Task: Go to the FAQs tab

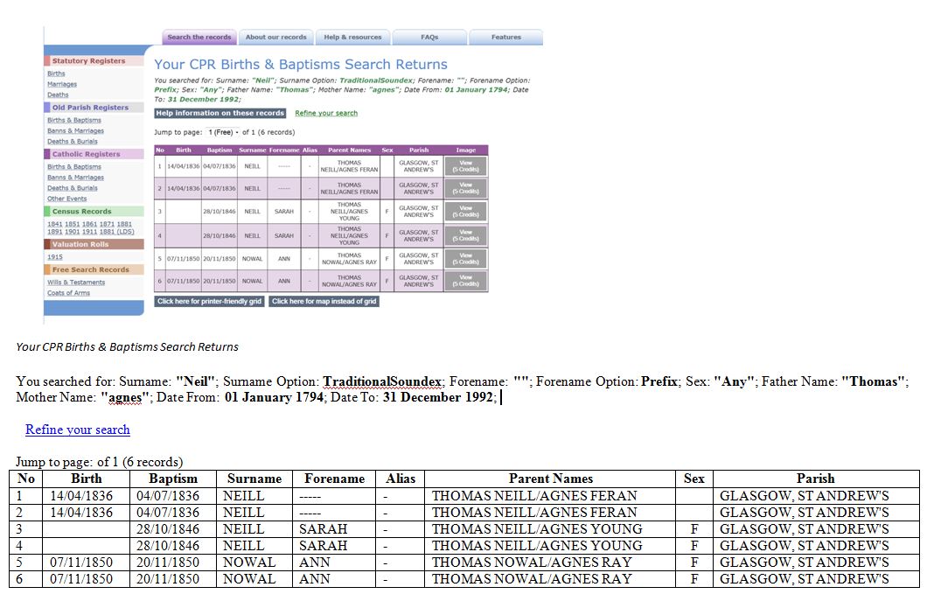Action: 429,38
